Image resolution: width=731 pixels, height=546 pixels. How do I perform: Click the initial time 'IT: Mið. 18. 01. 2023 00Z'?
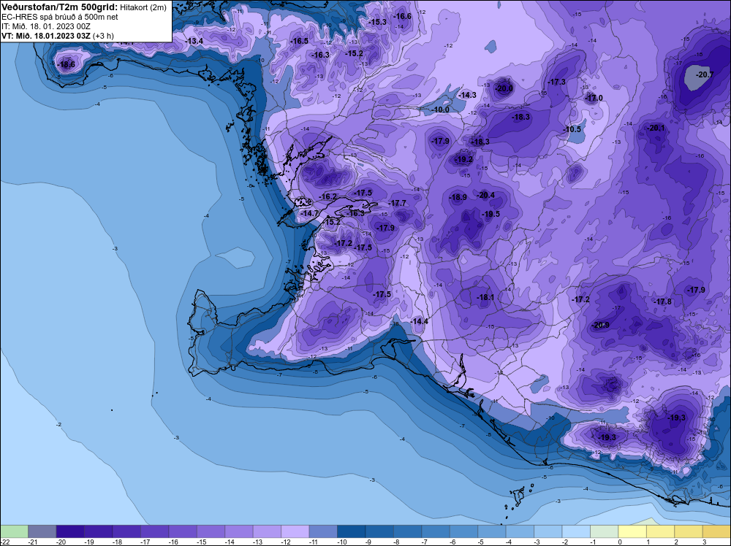pyautogui.click(x=45, y=26)
